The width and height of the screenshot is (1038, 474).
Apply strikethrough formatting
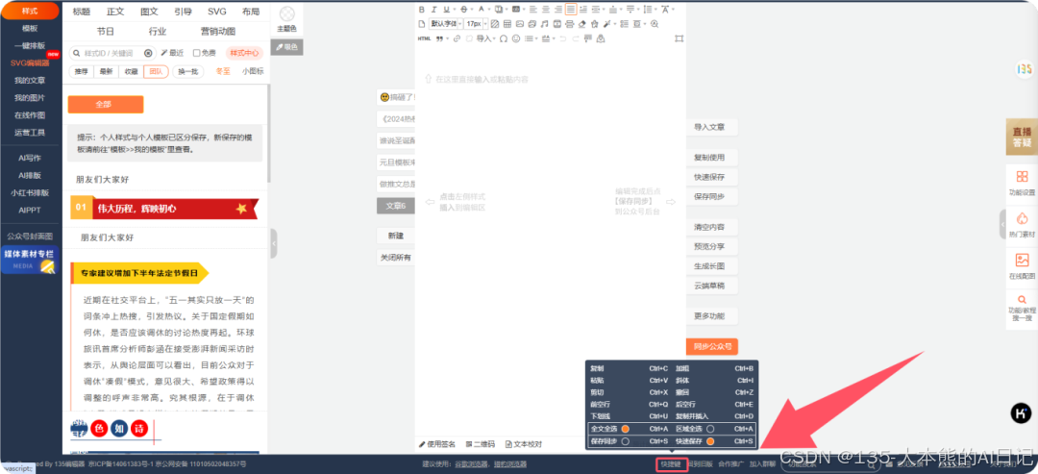click(x=464, y=10)
